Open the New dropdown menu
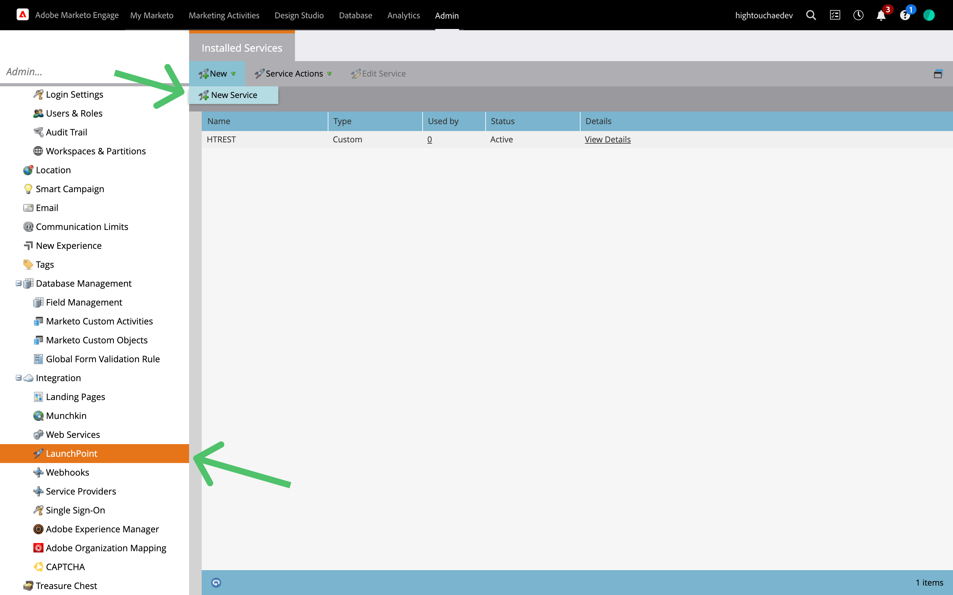953x595 pixels. tap(217, 74)
